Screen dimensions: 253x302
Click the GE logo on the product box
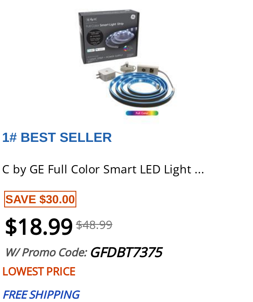pos(133,17)
